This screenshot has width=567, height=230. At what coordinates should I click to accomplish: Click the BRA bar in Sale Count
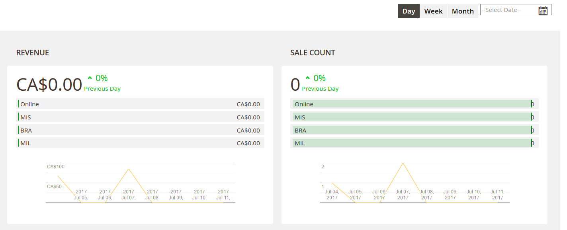tap(412, 131)
